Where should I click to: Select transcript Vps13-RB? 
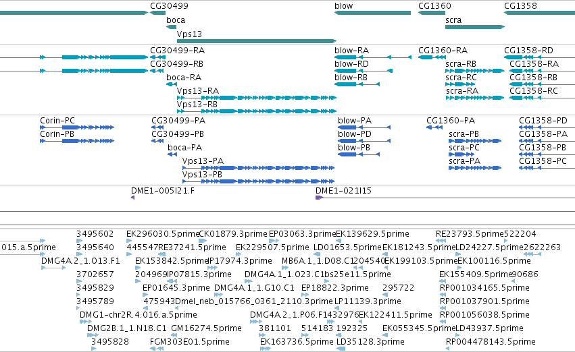click(257, 111)
